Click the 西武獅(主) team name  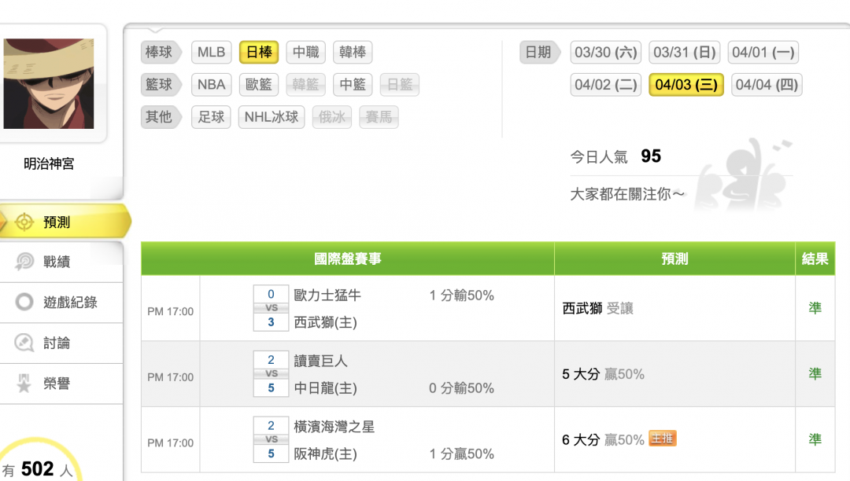(x=325, y=322)
